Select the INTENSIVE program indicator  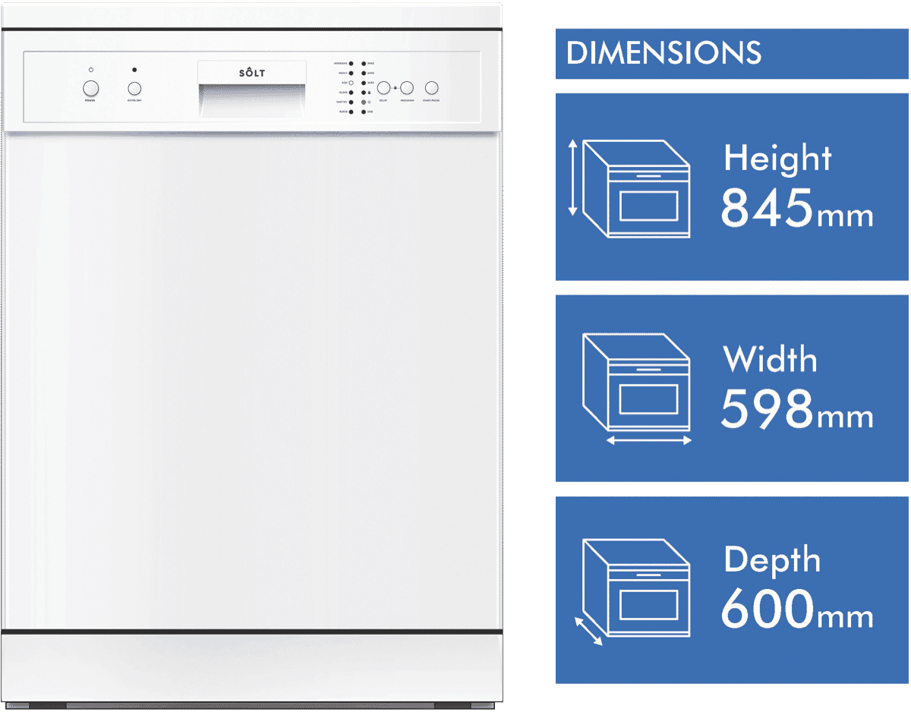pos(351,63)
